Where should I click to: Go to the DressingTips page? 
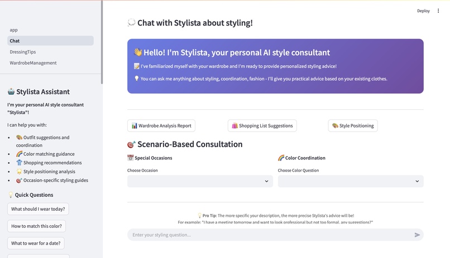point(23,52)
